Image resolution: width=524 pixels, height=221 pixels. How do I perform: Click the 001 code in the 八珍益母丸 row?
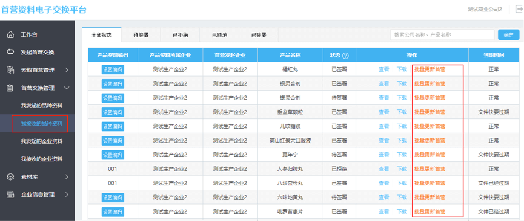[x=113, y=183]
